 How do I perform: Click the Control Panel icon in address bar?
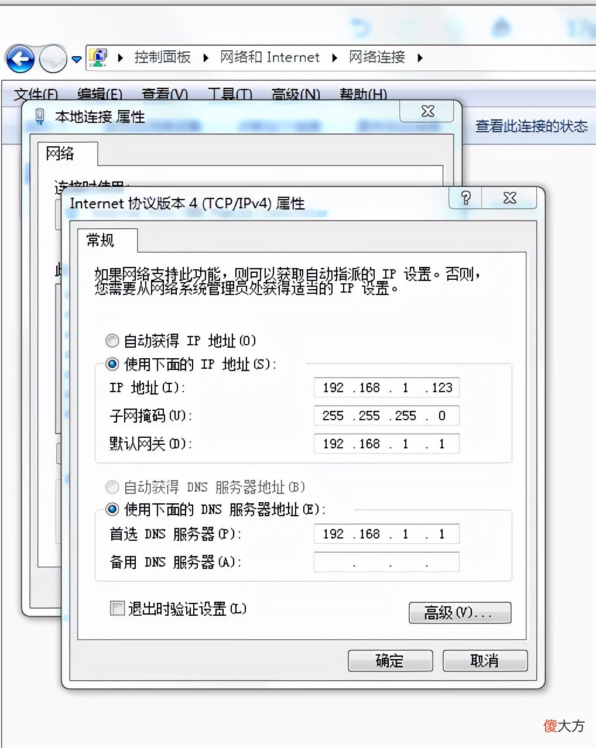click(x=98, y=57)
